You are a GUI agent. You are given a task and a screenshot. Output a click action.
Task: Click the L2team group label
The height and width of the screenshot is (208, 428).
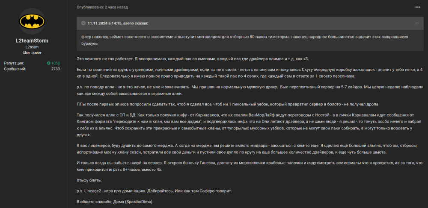(32, 47)
